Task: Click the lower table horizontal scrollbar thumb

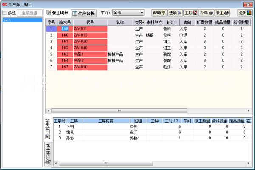Action: click(x=106, y=163)
